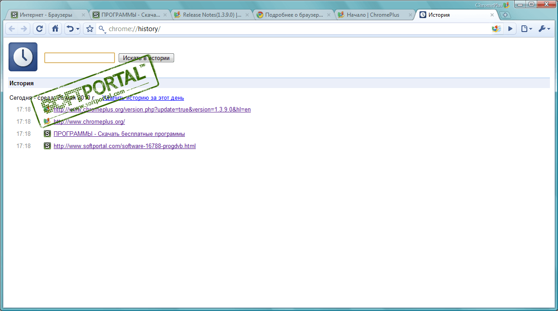The height and width of the screenshot is (311, 558).
Task: Reopen last closed tab with undo arrow
Action: tap(70, 29)
